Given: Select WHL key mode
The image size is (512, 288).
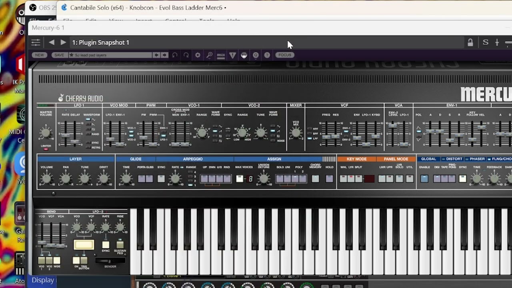Looking at the screenshot, I should point(344,179).
